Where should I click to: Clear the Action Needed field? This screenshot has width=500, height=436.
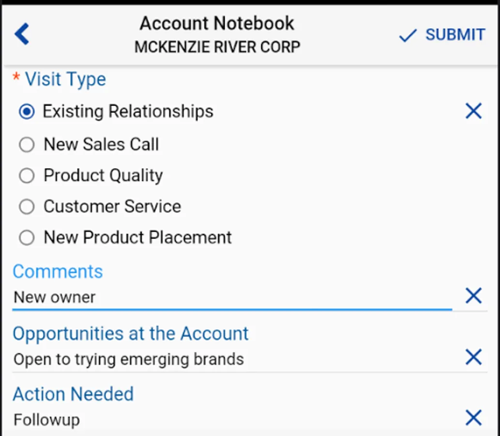pos(473,418)
